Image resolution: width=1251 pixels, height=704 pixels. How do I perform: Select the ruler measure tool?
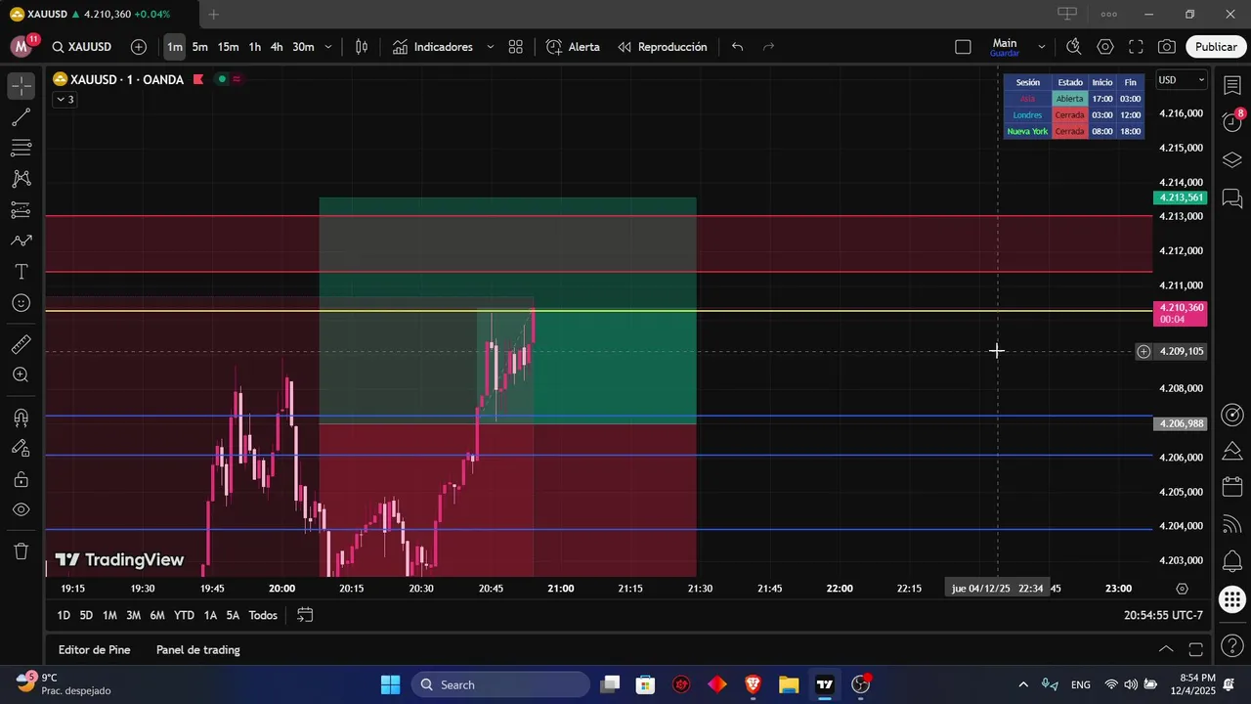point(21,344)
